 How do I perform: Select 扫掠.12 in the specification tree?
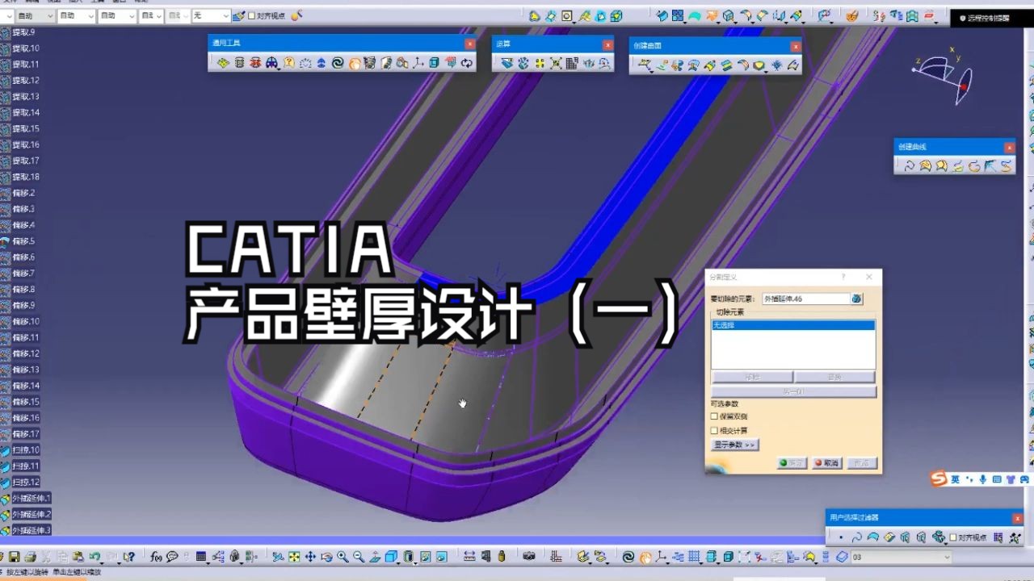coord(26,483)
